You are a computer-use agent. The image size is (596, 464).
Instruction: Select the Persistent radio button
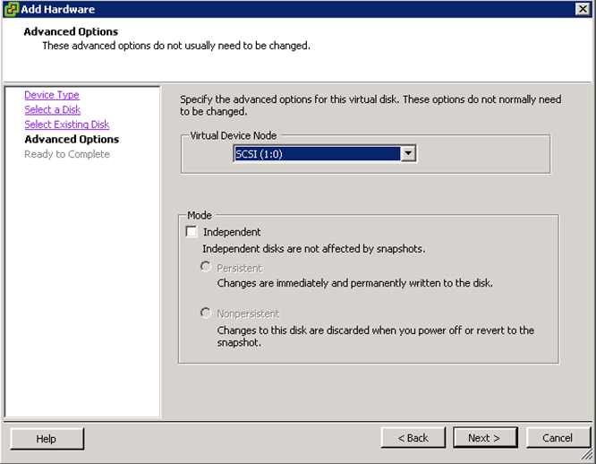[207, 268]
